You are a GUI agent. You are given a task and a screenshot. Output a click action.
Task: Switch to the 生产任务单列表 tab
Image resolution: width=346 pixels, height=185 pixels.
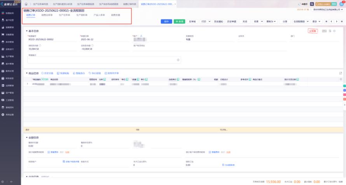(x=40, y=3)
